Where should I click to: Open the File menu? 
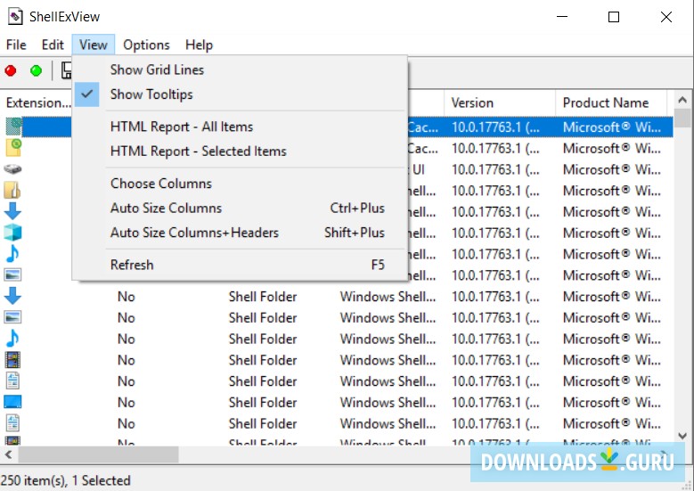[16, 45]
